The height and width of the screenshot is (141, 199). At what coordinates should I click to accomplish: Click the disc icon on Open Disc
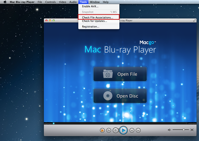[x=108, y=96]
